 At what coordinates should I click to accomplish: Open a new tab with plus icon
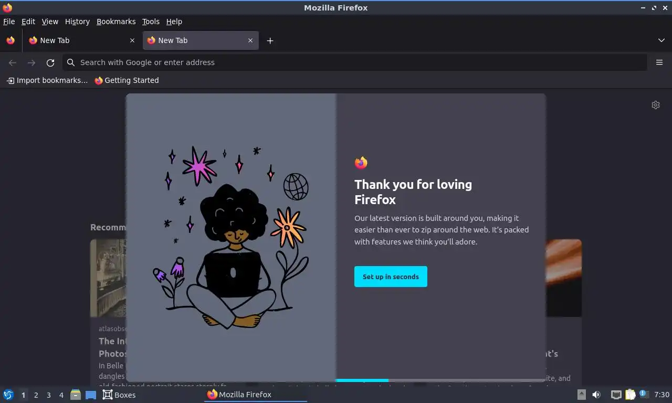[x=270, y=40]
